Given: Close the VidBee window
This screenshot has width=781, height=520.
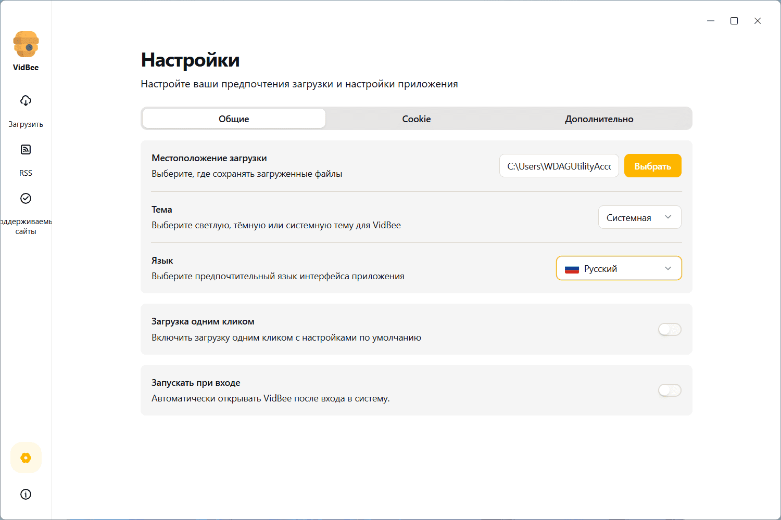Looking at the screenshot, I should [758, 21].
